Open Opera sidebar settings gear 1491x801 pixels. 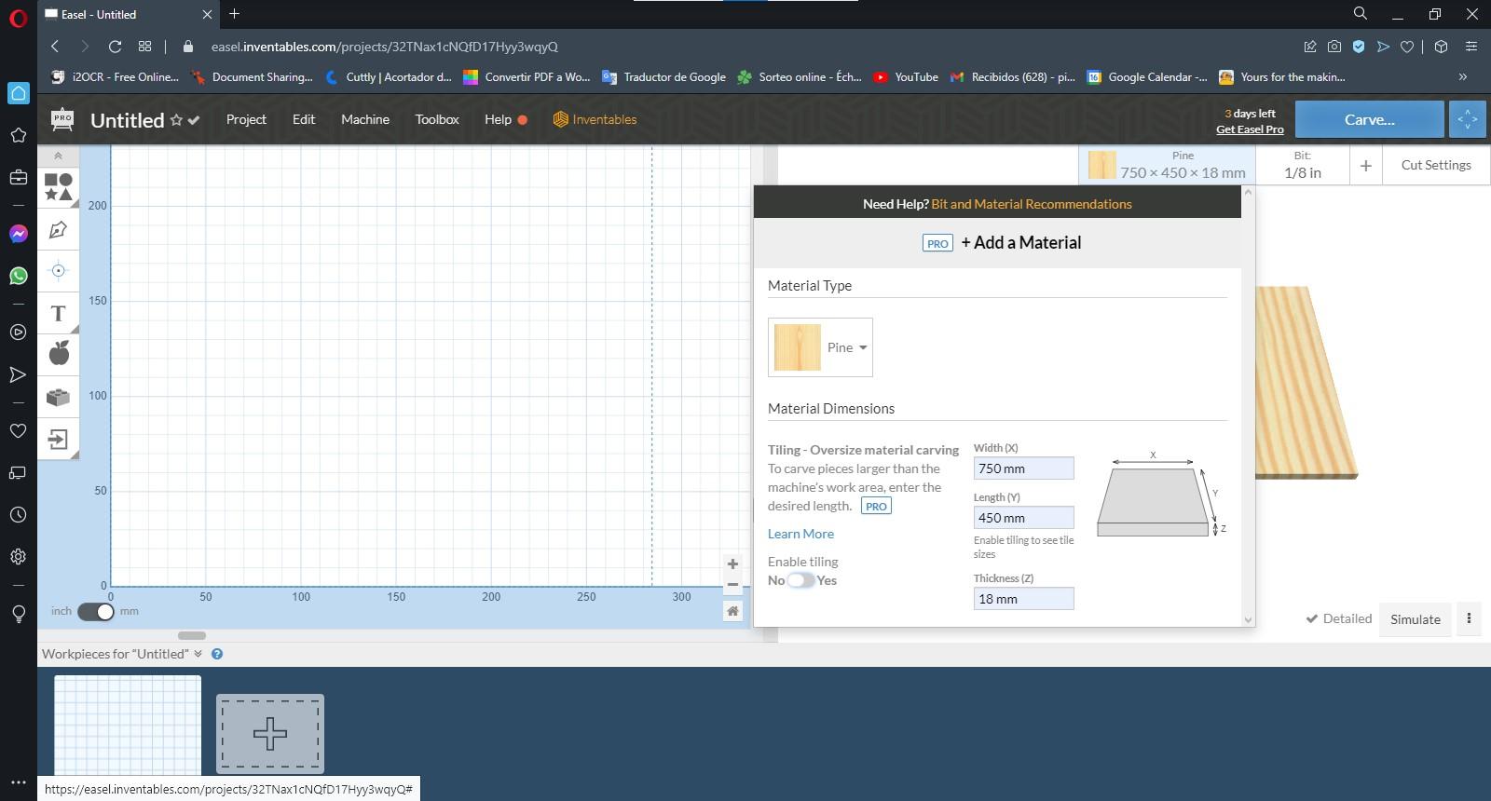[18, 556]
